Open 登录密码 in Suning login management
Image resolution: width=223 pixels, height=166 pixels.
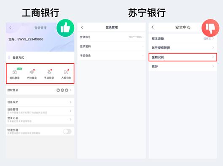pyautogui.click(x=111, y=46)
